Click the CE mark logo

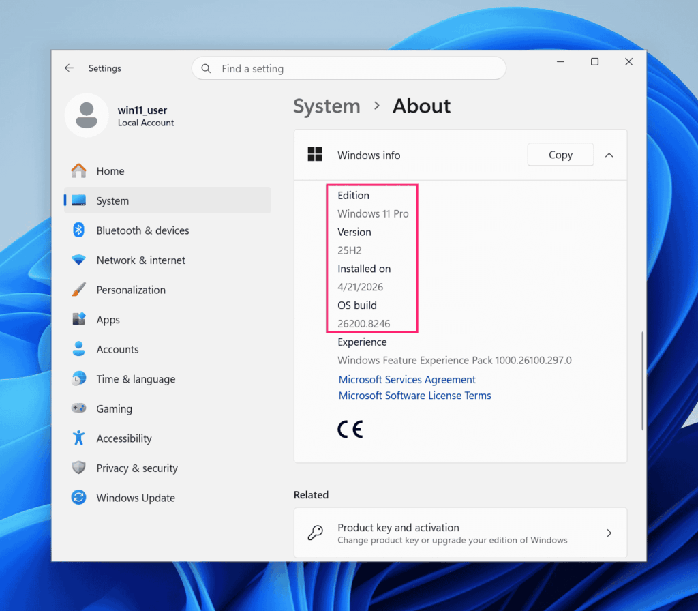coord(350,430)
